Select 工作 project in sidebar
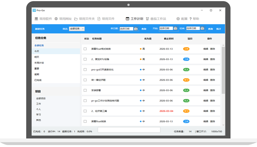This screenshot has height=147, width=257. [x=38, y=104]
